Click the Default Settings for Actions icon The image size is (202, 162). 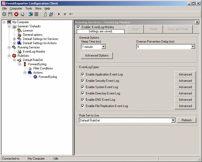(x=19, y=43)
